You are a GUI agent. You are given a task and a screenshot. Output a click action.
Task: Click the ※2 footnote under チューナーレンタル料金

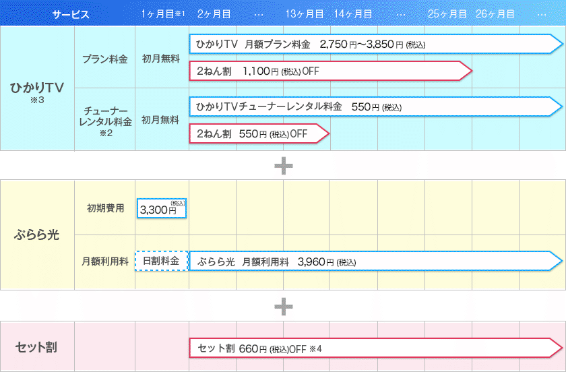[x=106, y=133]
